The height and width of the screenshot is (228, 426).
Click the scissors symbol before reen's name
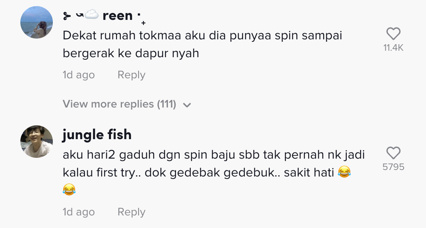click(x=67, y=16)
